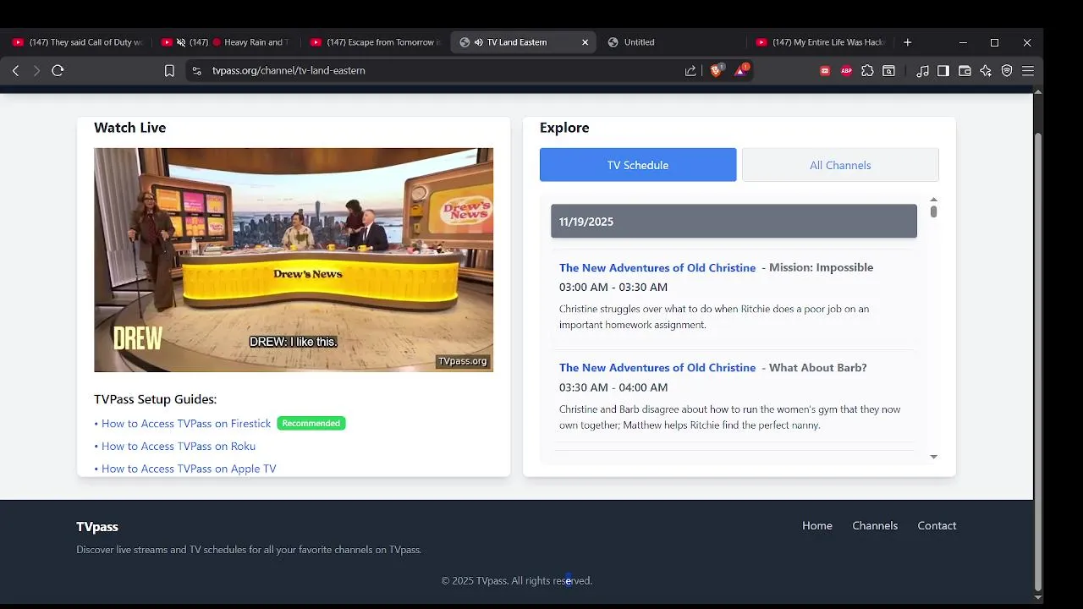Open Brave Rewards triangle icon
The width and height of the screenshot is (1083, 609).
point(740,71)
